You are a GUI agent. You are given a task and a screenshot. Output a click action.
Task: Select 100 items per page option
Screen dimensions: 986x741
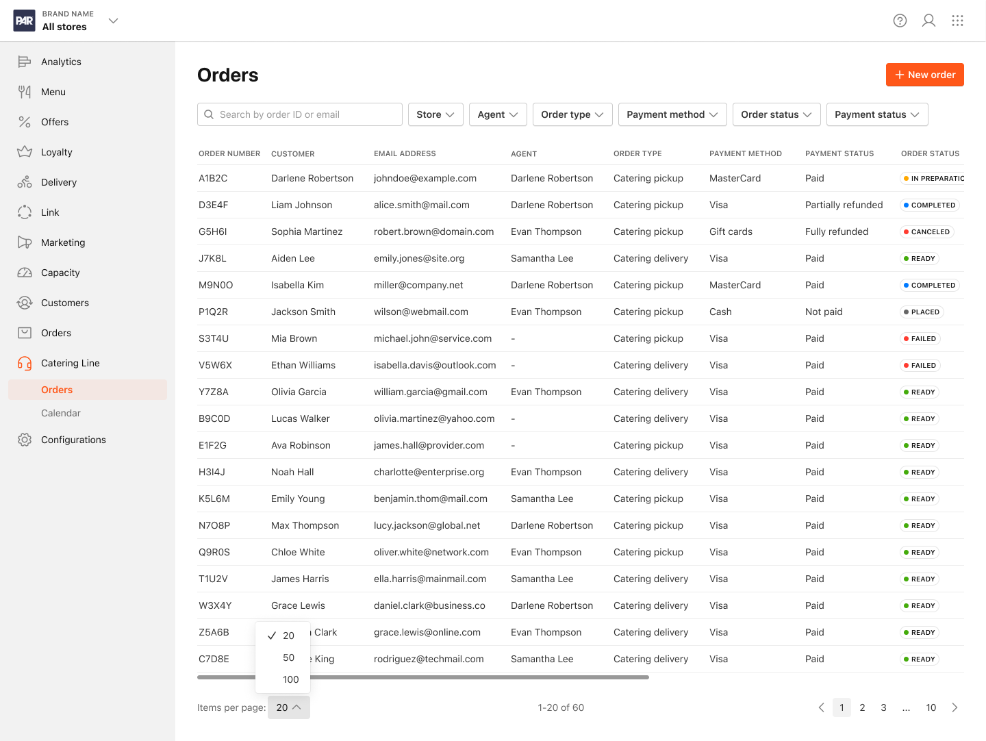point(283,679)
